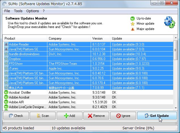Click the Scan button
The height and width of the screenshot is (133, 180).
point(43,116)
